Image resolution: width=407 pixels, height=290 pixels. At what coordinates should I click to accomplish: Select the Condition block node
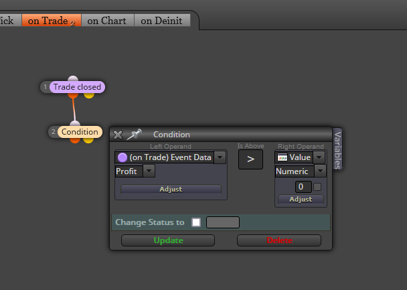(80, 132)
